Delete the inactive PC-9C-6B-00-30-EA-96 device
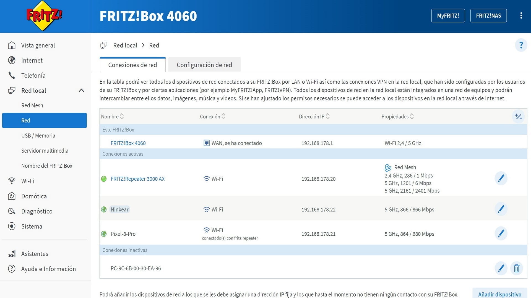Image resolution: width=531 pixels, height=298 pixels. pyautogui.click(x=516, y=268)
